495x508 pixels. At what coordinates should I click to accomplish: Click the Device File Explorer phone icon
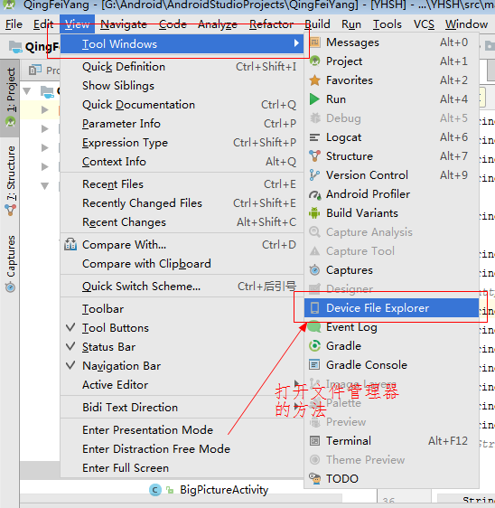click(x=314, y=308)
